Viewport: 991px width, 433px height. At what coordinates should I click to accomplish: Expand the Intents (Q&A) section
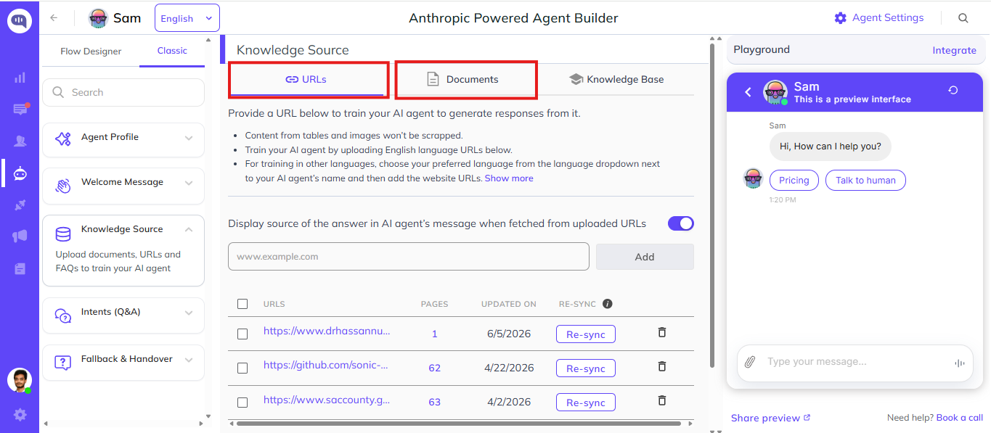(189, 313)
